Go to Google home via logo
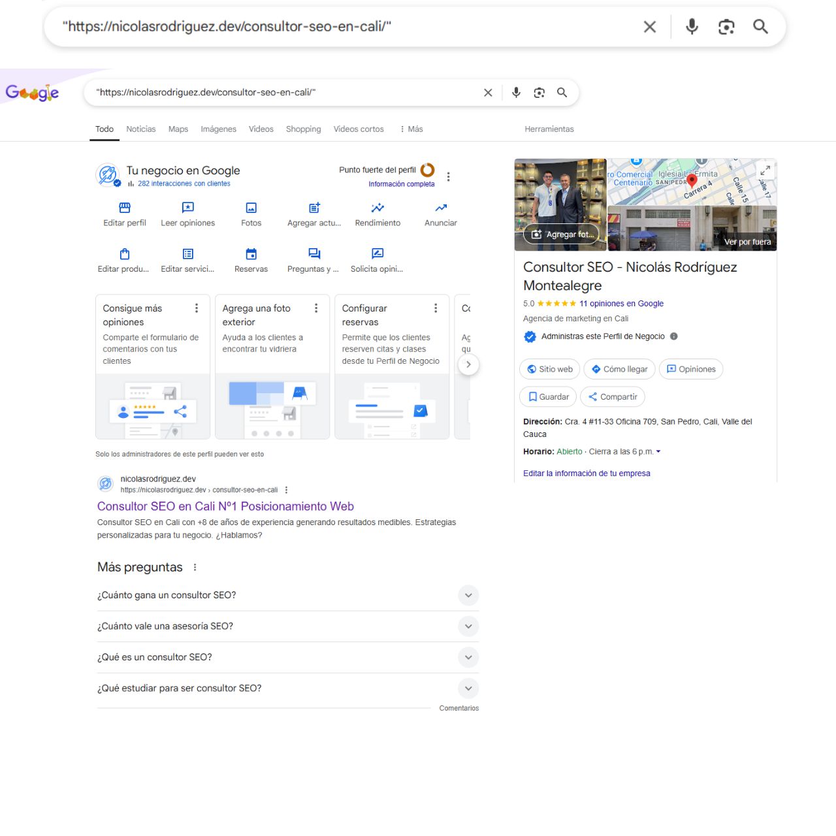The width and height of the screenshot is (836, 836). click(x=32, y=93)
